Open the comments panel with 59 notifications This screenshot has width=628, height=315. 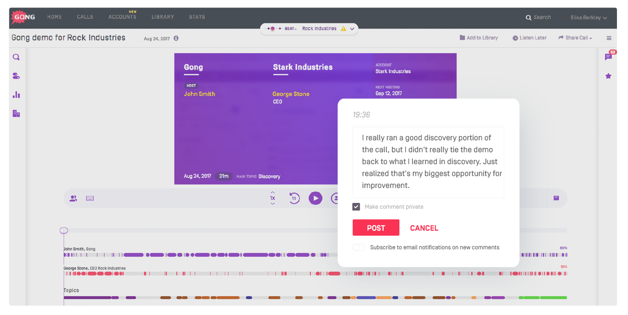(609, 57)
